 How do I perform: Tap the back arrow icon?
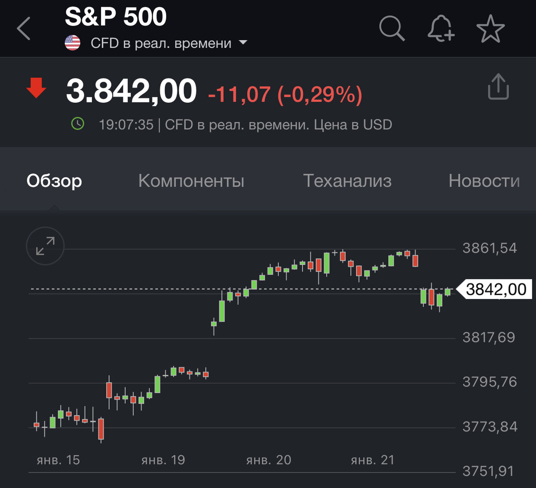click(24, 29)
